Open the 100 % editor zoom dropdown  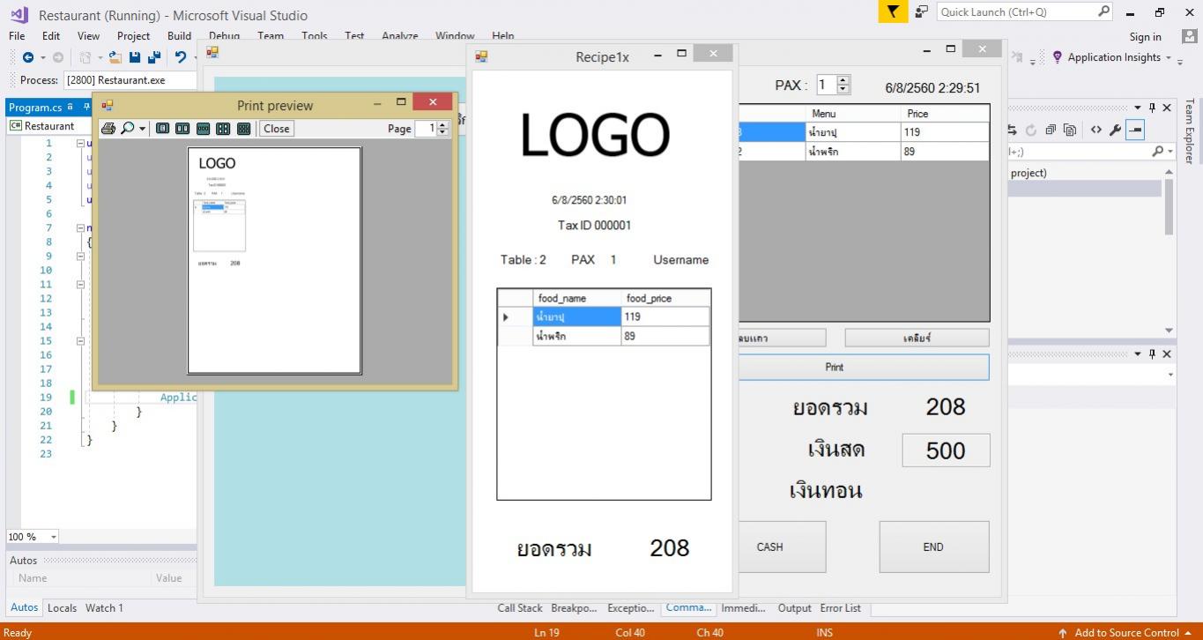tap(53, 537)
